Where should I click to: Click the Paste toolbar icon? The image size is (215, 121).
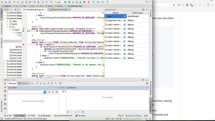pos(30,2)
